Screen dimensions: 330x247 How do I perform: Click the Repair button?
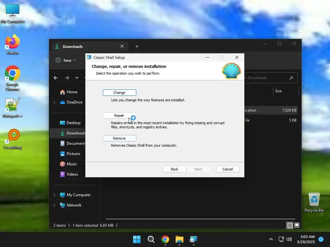119,115
